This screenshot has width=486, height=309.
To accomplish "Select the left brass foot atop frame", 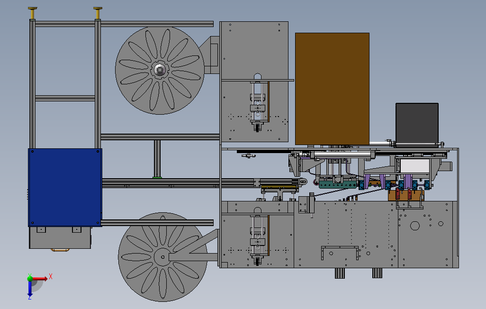I will (33, 13).
